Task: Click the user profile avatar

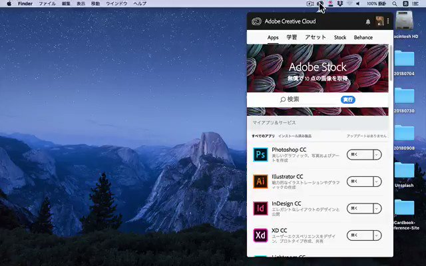Action: click(x=379, y=21)
